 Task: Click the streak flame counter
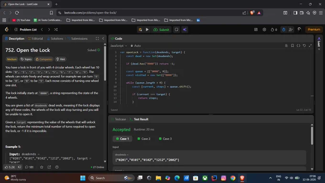tap(274, 30)
